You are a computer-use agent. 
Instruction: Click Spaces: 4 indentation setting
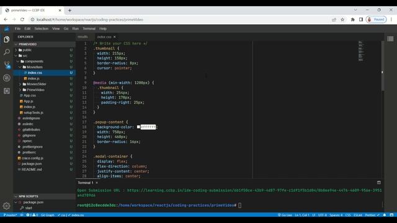click(336, 215)
